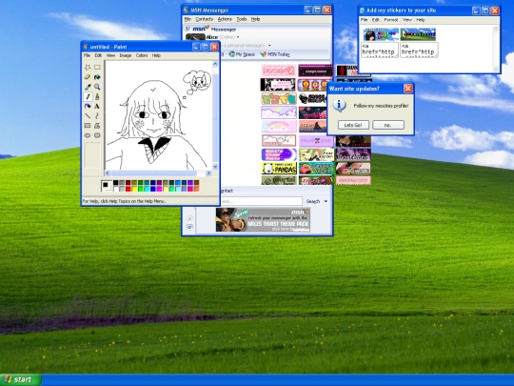Screen dimensions: 514x386
Task: Click the web search input field in Messenger
Action: [261, 201]
